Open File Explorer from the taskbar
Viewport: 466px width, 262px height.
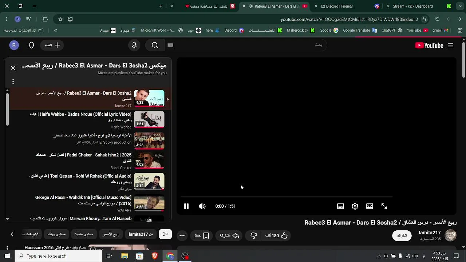[x=125, y=256]
